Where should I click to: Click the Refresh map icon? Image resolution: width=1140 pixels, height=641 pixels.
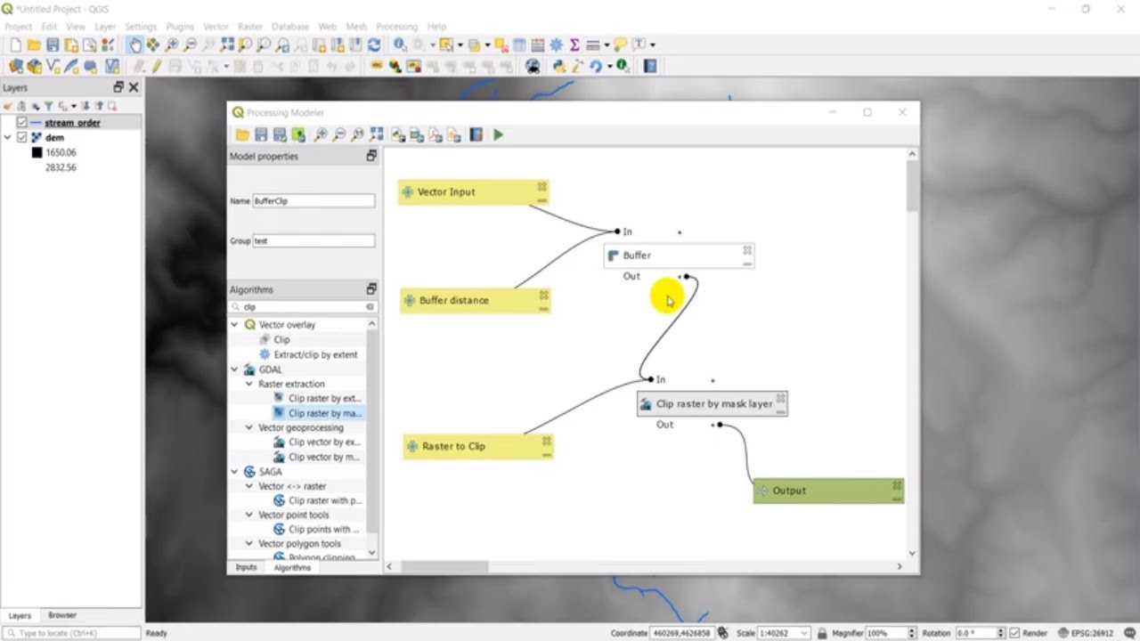click(x=374, y=45)
